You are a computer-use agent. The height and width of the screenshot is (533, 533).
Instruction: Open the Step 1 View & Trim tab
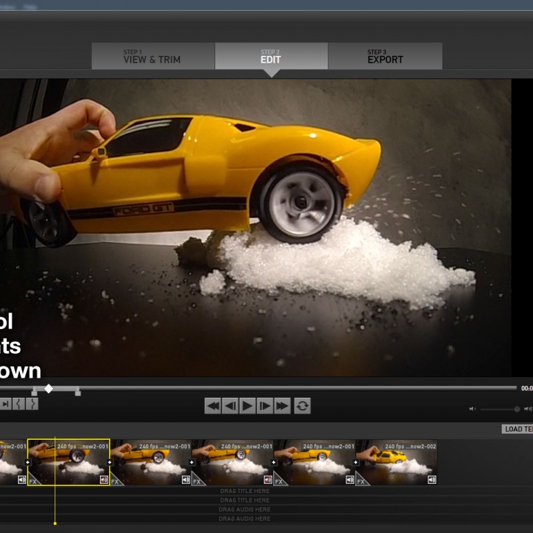tap(153, 57)
